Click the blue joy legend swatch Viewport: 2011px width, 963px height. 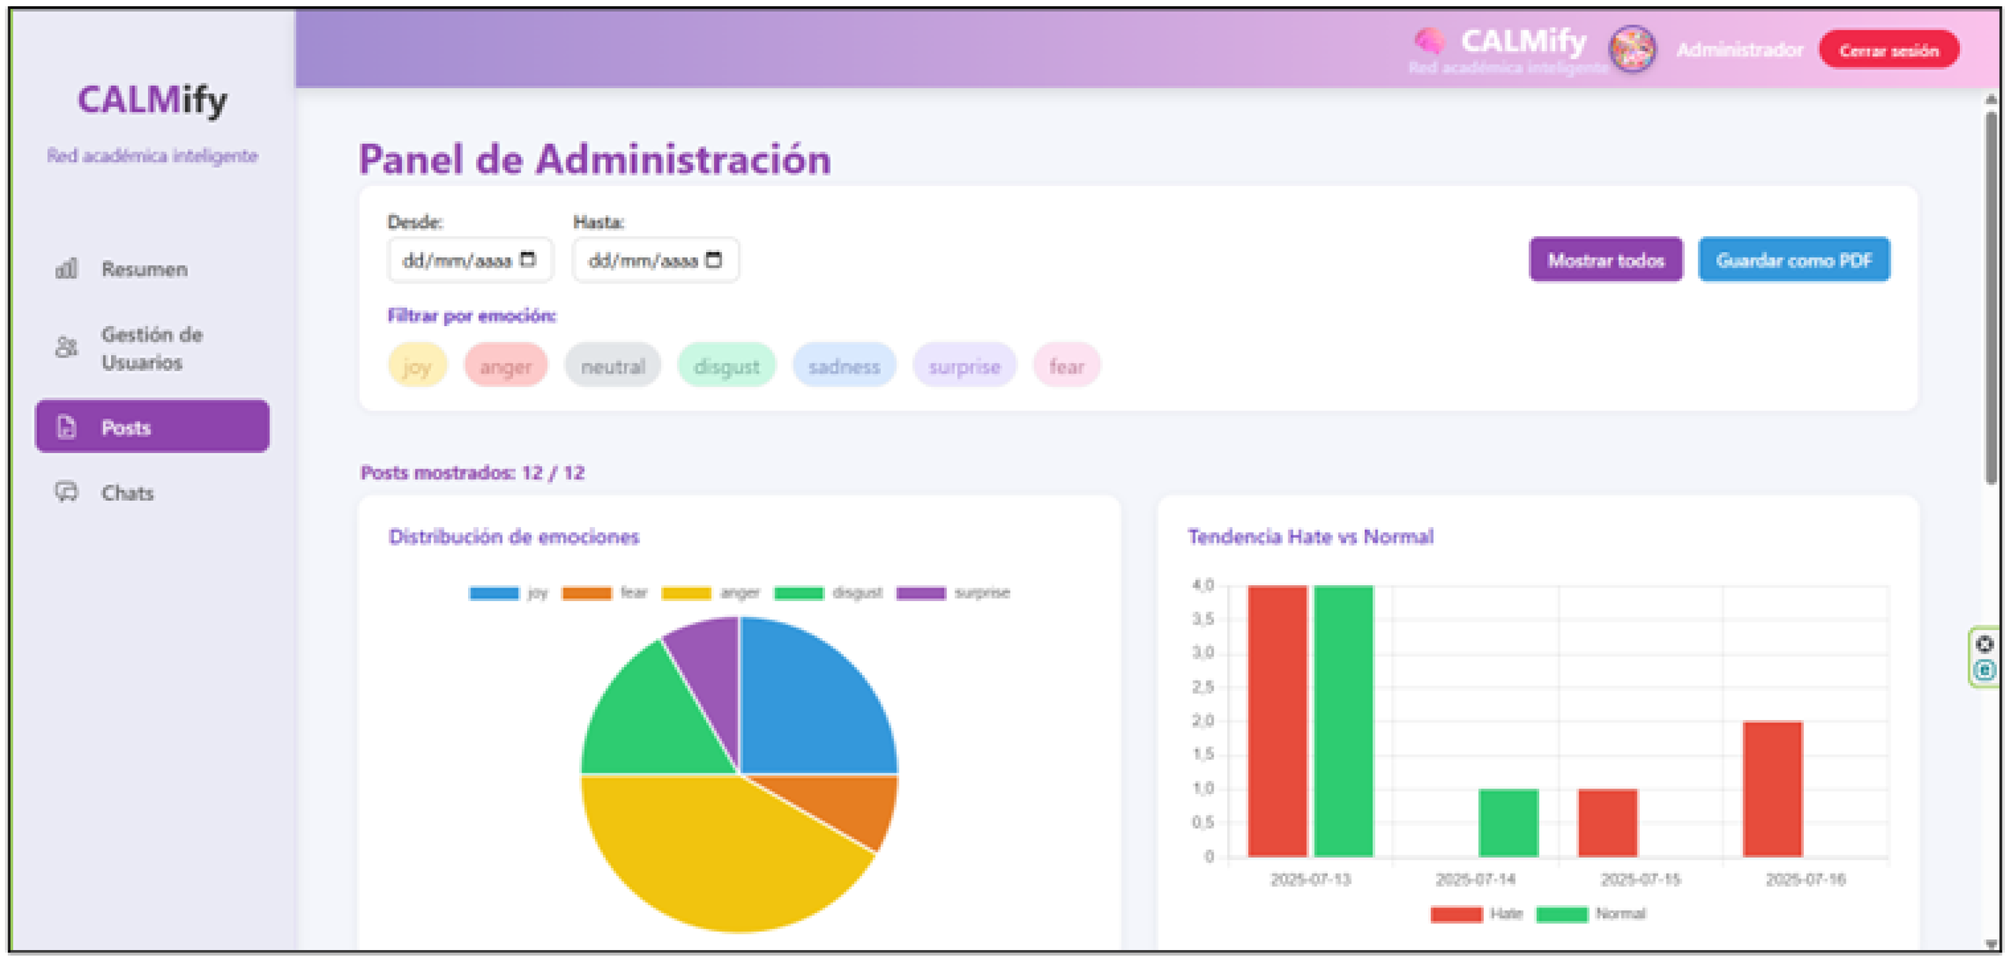click(x=493, y=593)
